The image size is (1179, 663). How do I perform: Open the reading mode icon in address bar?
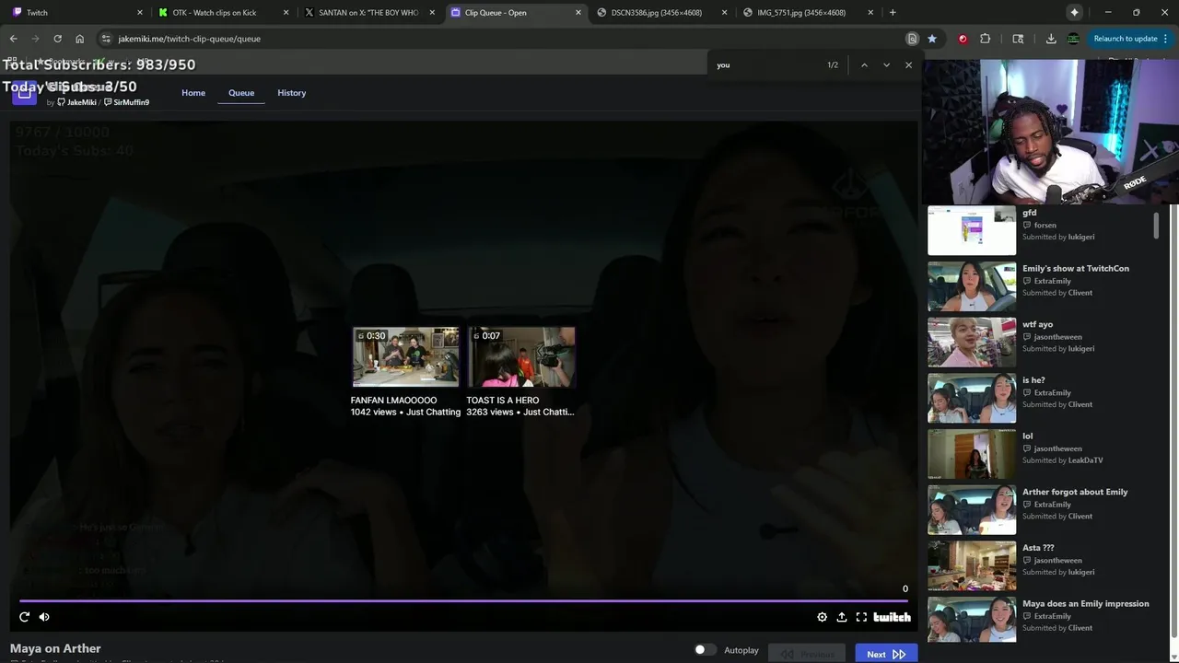pyautogui.click(x=912, y=39)
